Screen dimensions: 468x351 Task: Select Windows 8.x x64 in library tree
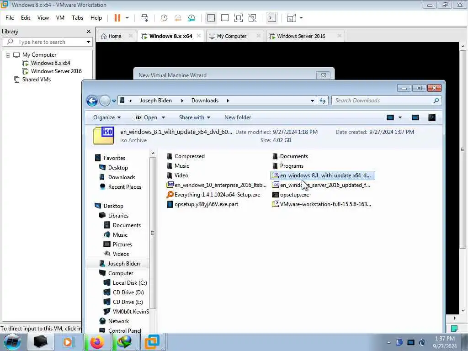[50, 63]
